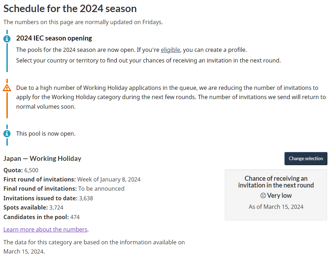The height and width of the screenshot is (261, 332).
Task: Click the Japan — Working Holiday heading
Action: [x=42, y=158]
